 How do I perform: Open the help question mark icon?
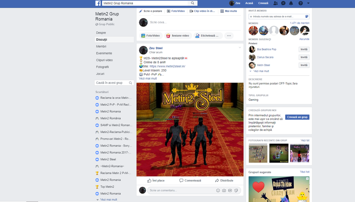point(301,3)
